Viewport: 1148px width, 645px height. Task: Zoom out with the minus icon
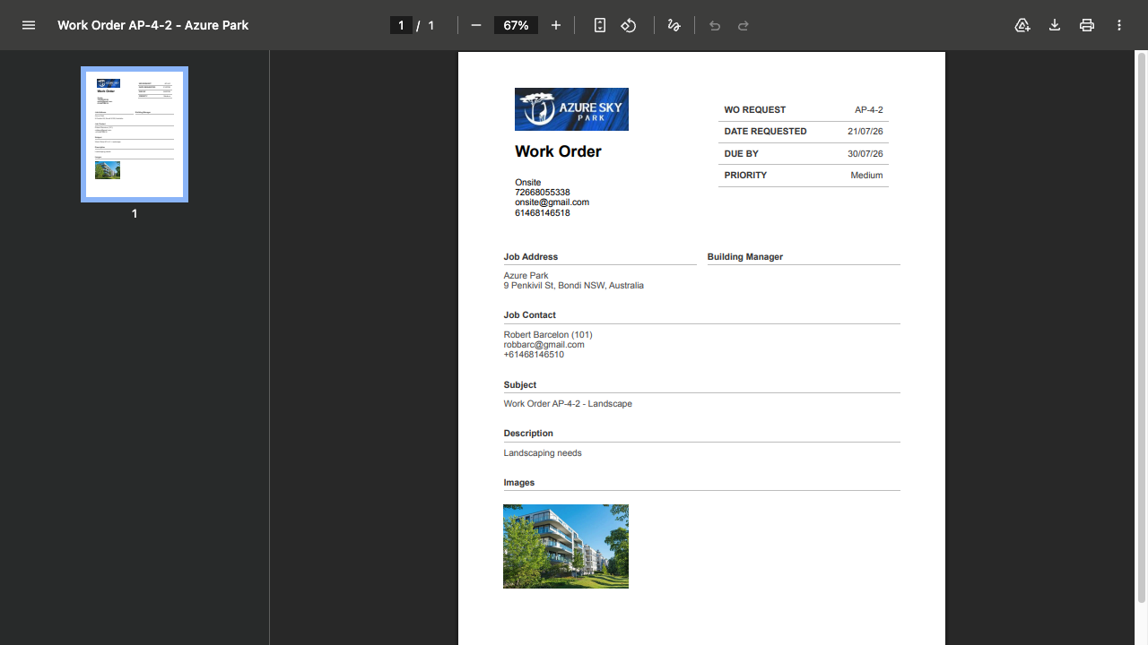tap(476, 25)
